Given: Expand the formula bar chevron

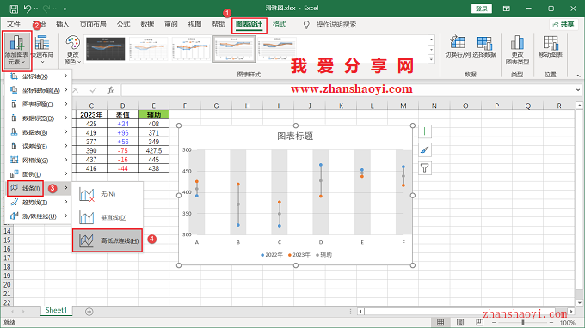Looking at the screenshot, I should coord(578,90).
